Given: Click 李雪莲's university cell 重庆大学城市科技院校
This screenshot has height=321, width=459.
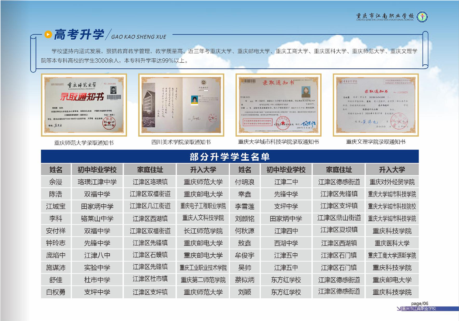Looking at the screenshot, I should point(392,206).
